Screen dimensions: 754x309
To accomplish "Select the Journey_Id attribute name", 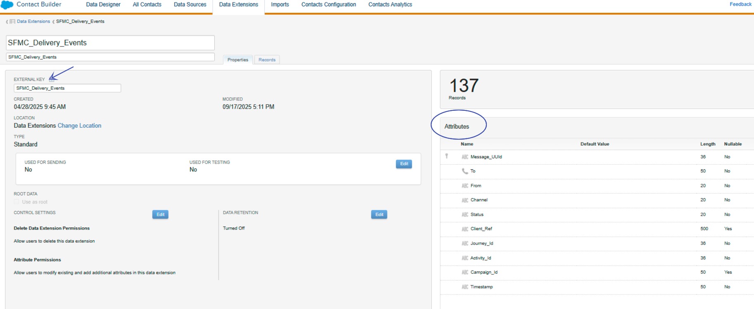I will tap(482, 243).
